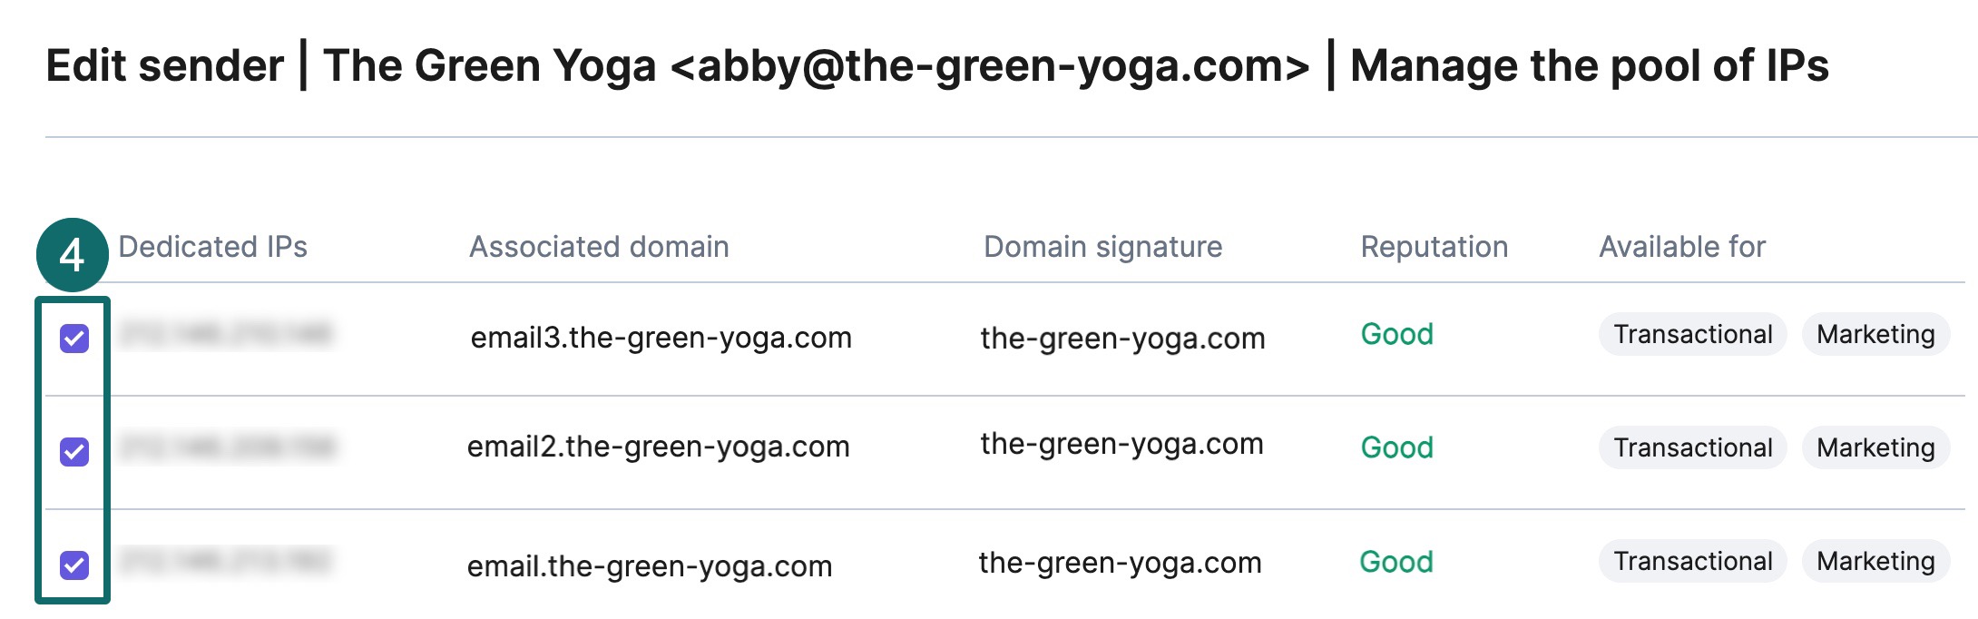Click the Good reputation in first row
The height and width of the screenshot is (619, 1978).
click(1396, 335)
